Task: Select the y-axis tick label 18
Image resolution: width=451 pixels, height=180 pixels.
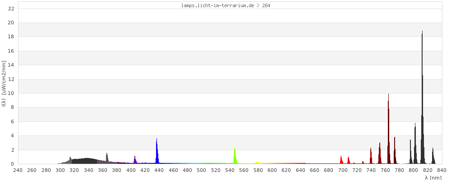Action: pos(11,37)
